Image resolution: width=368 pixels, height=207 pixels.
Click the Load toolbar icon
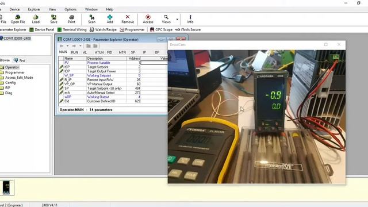(36, 19)
